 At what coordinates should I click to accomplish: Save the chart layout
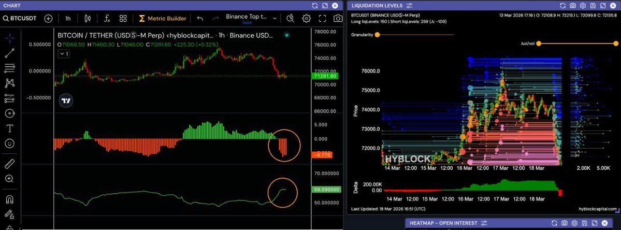pos(247,23)
